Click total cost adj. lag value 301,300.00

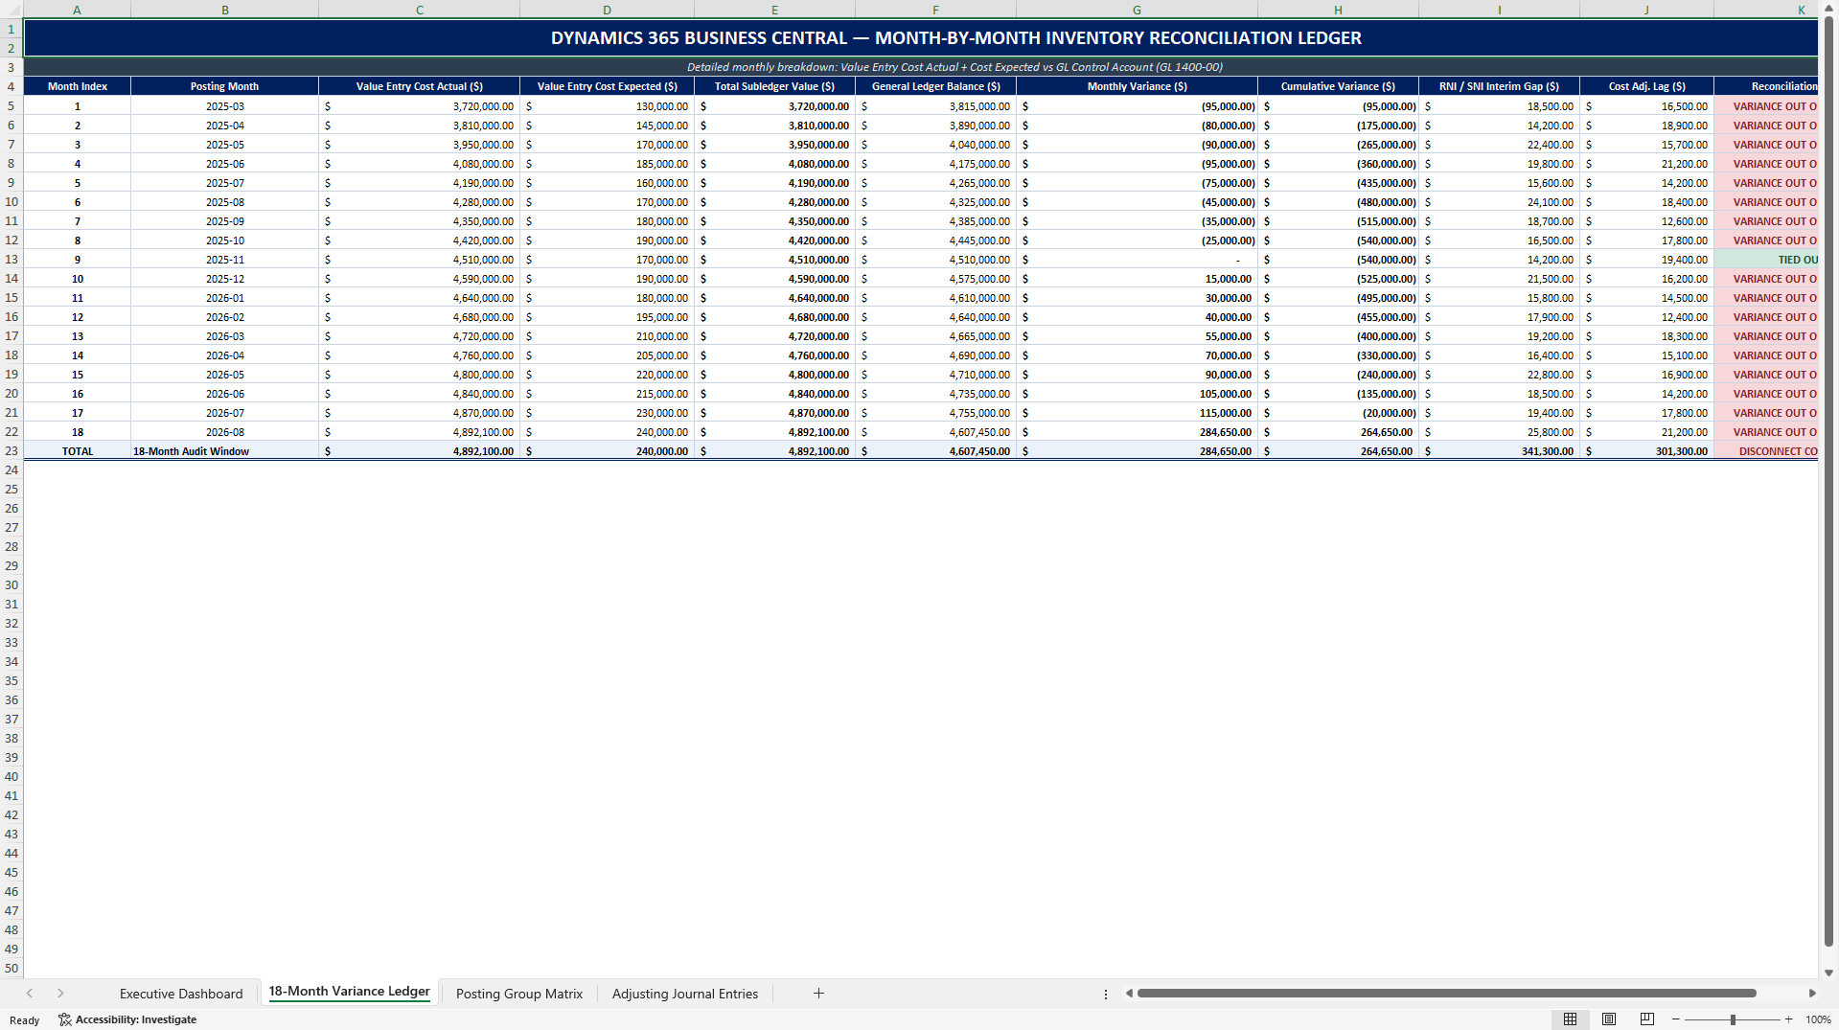pyautogui.click(x=1646, y=451)
